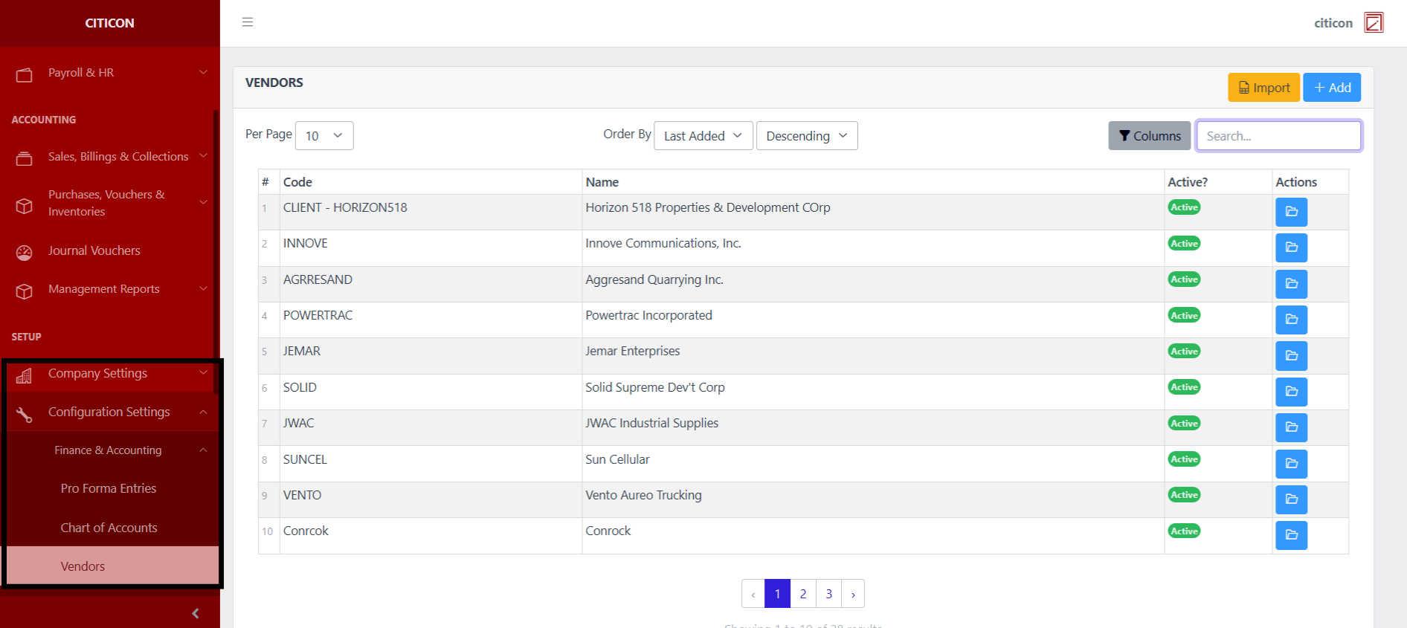The width and height of the screenshot is (1407, 628).
Task: Click the Active badge for Jemar row
Action: pos(1184,351)
